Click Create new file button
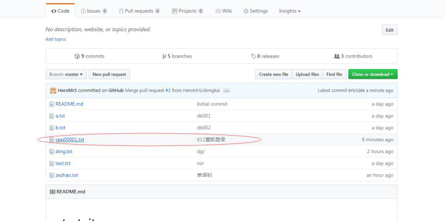Viewport: 445px width, 221px height. [x=273, y=74]
